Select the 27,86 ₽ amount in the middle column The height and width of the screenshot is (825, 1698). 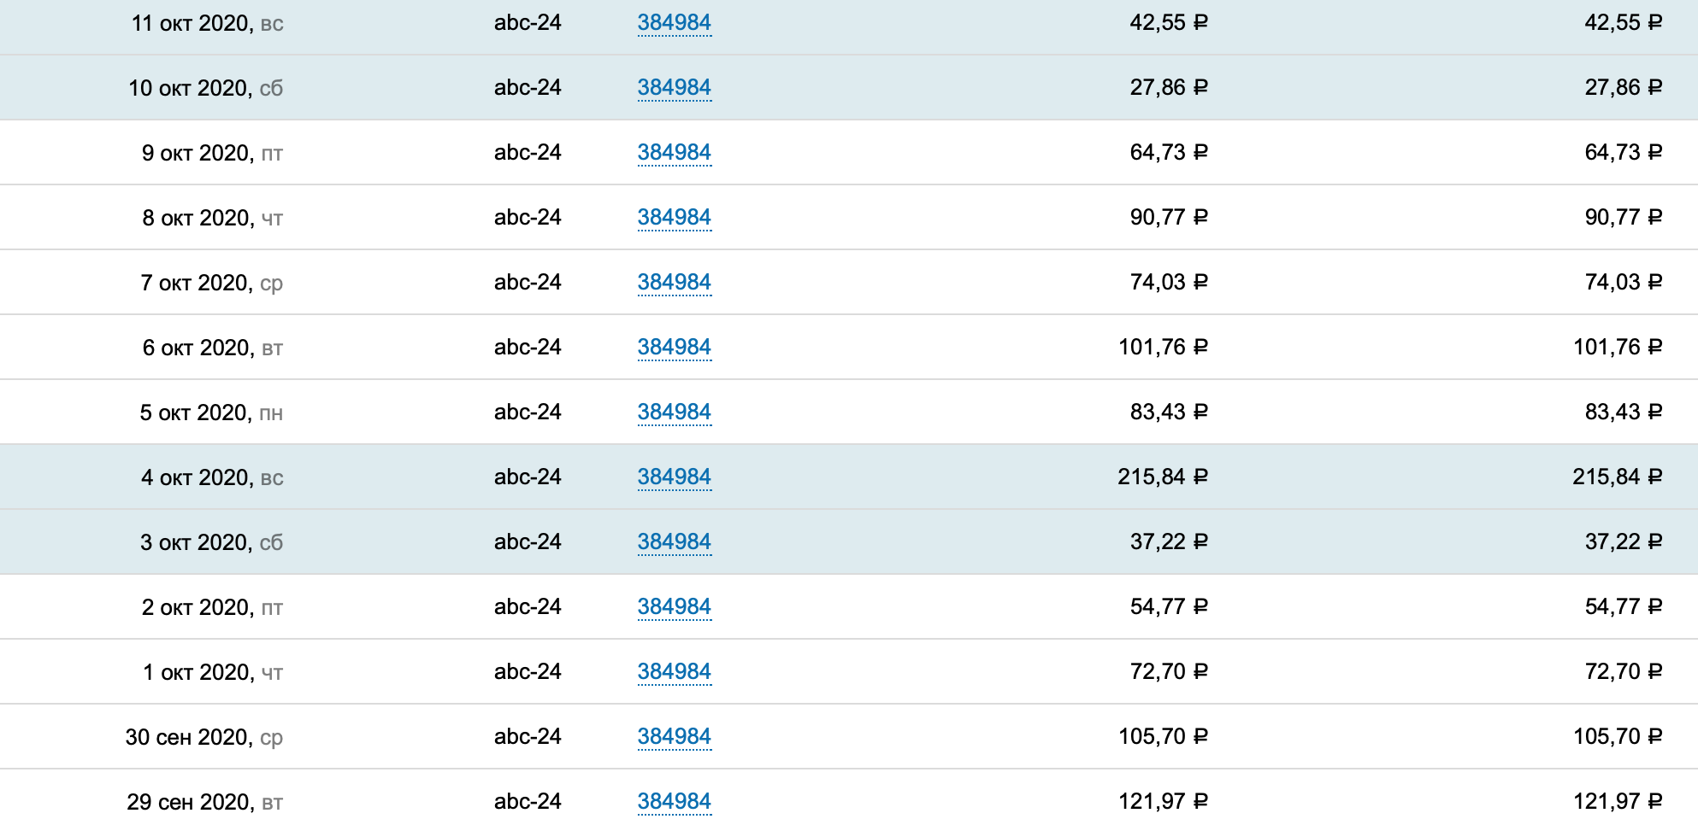tap(1169, 87)
